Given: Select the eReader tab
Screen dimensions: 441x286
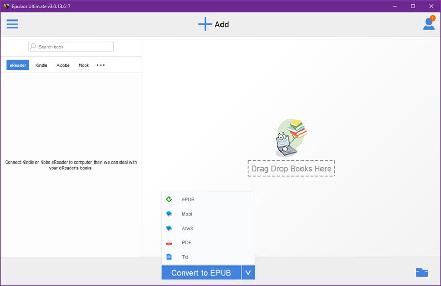Looking at the screenshot, I should point(18,65).
